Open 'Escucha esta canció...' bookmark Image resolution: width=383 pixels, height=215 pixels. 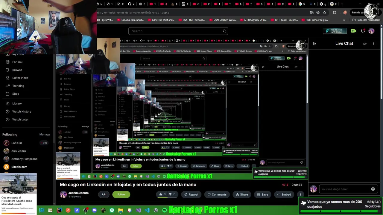click(x=130, y=20)
